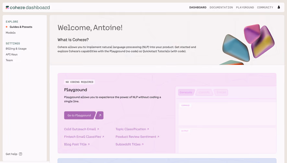The height and width of the screenshot is (163, 287).
Task: Click the cohere dashboard title text
Action: (x=30, y=7)
